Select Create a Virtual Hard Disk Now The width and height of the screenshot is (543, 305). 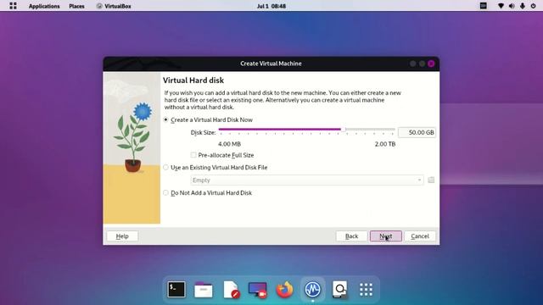click(208, 119)
